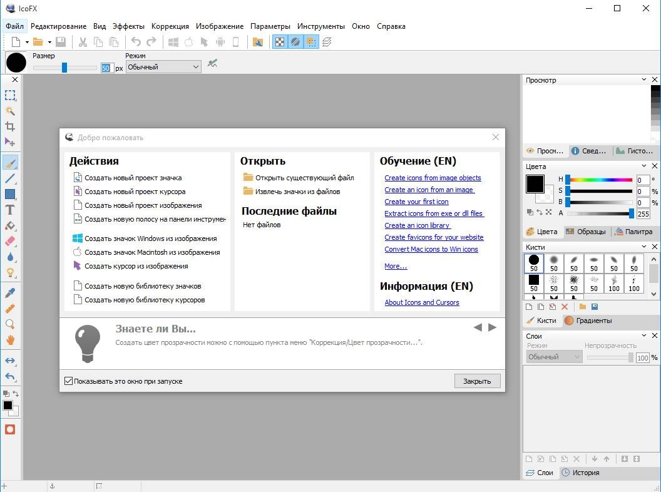Expand the new file dropdown arrow
The width and height of the screenshot is (661, 492).
(x=27, y=42)
